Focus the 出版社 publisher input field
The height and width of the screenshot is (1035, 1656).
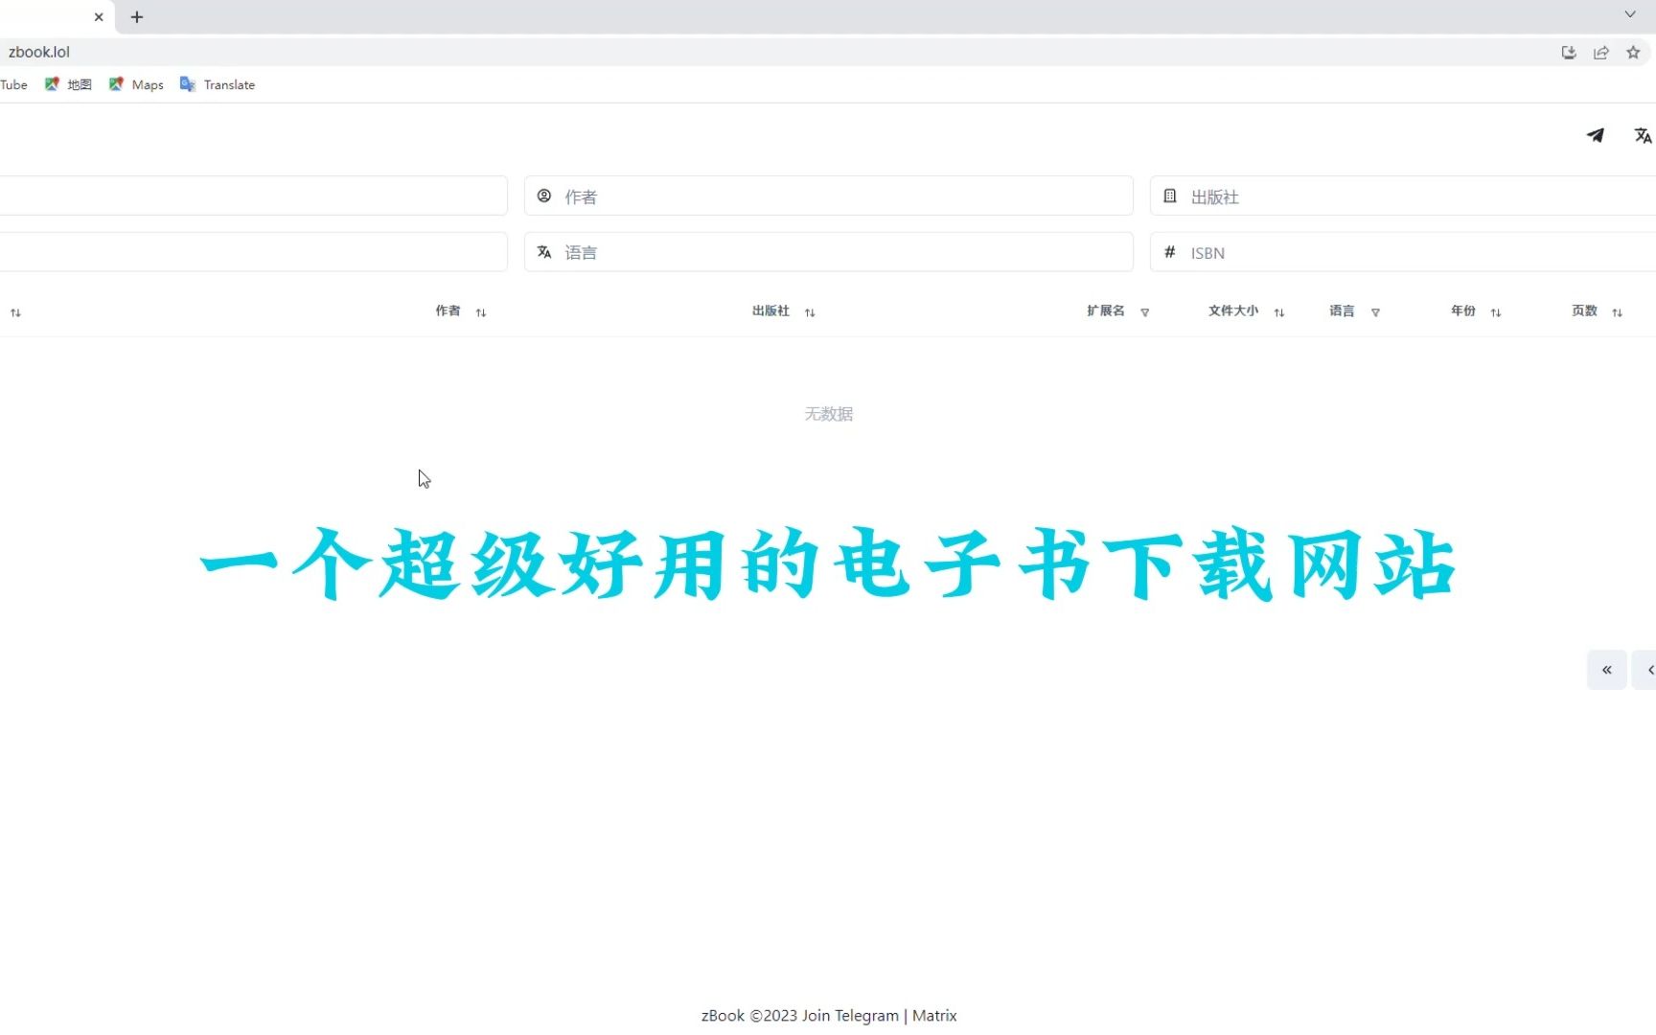pos(1403,195)
